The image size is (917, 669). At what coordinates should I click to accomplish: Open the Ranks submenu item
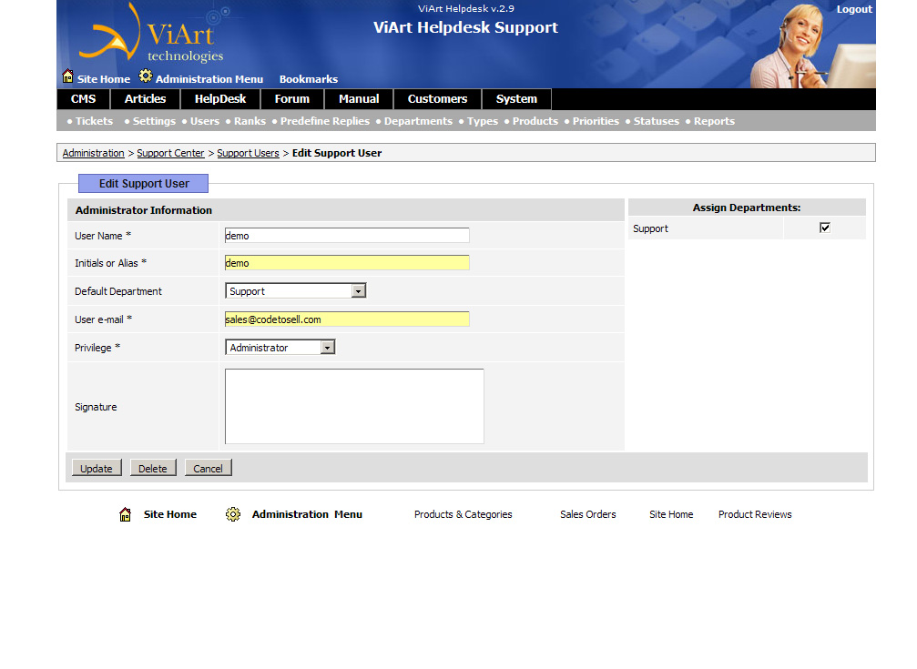tap(250, 121)
